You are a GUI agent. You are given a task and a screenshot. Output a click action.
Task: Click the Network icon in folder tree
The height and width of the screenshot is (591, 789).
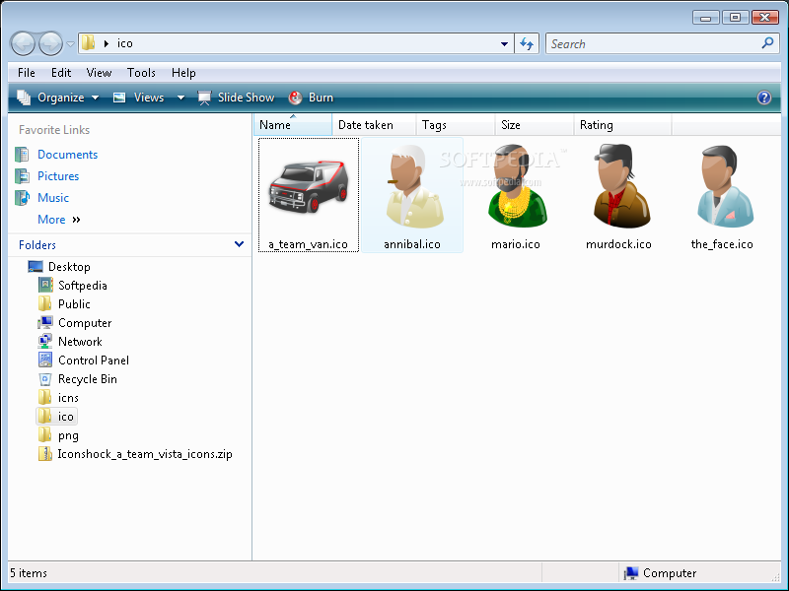(x=45, y=341)
